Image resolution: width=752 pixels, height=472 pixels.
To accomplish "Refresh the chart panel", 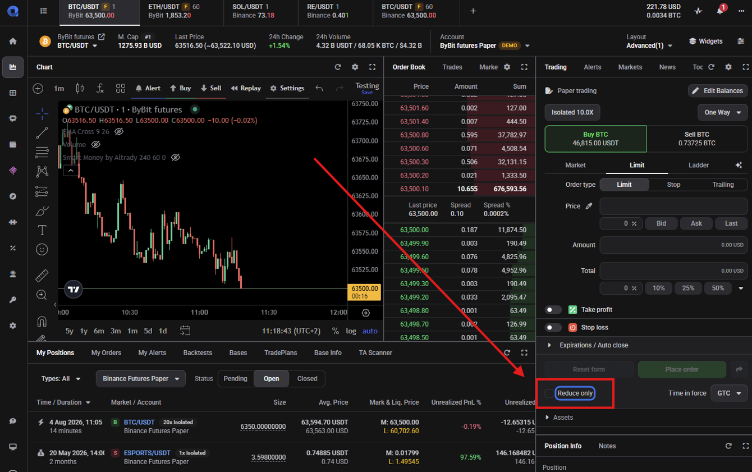I will 338,67.
